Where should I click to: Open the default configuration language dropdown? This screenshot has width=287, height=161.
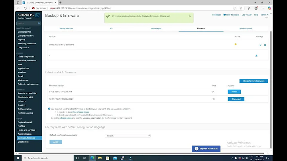point(128,136)
